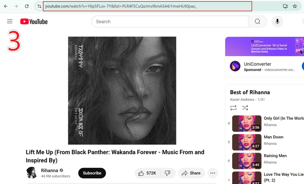This screenshot has height=184, width=304.
Task: Select the Raining Men playlist title
Action: pos(275,156)
